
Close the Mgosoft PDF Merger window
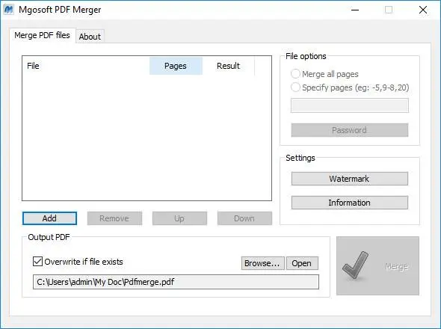pos(423,10)
